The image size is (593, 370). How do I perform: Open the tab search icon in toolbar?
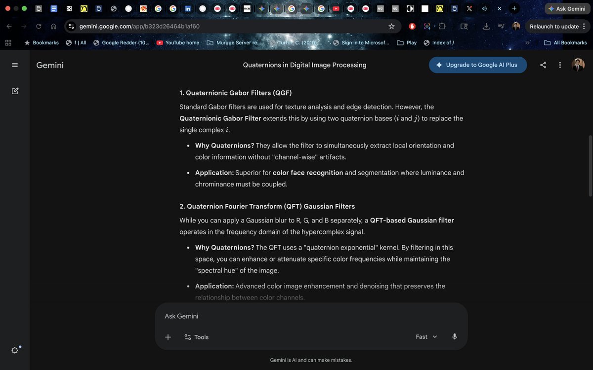tap(464, 26)
